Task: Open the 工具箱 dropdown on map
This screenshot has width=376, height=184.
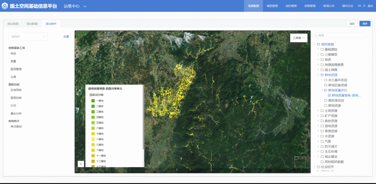Action: click(299, 38)
